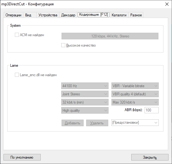This screenshot has width=172, height=164.
Task: Click the По умолчанию button
Action: (22, 157)
